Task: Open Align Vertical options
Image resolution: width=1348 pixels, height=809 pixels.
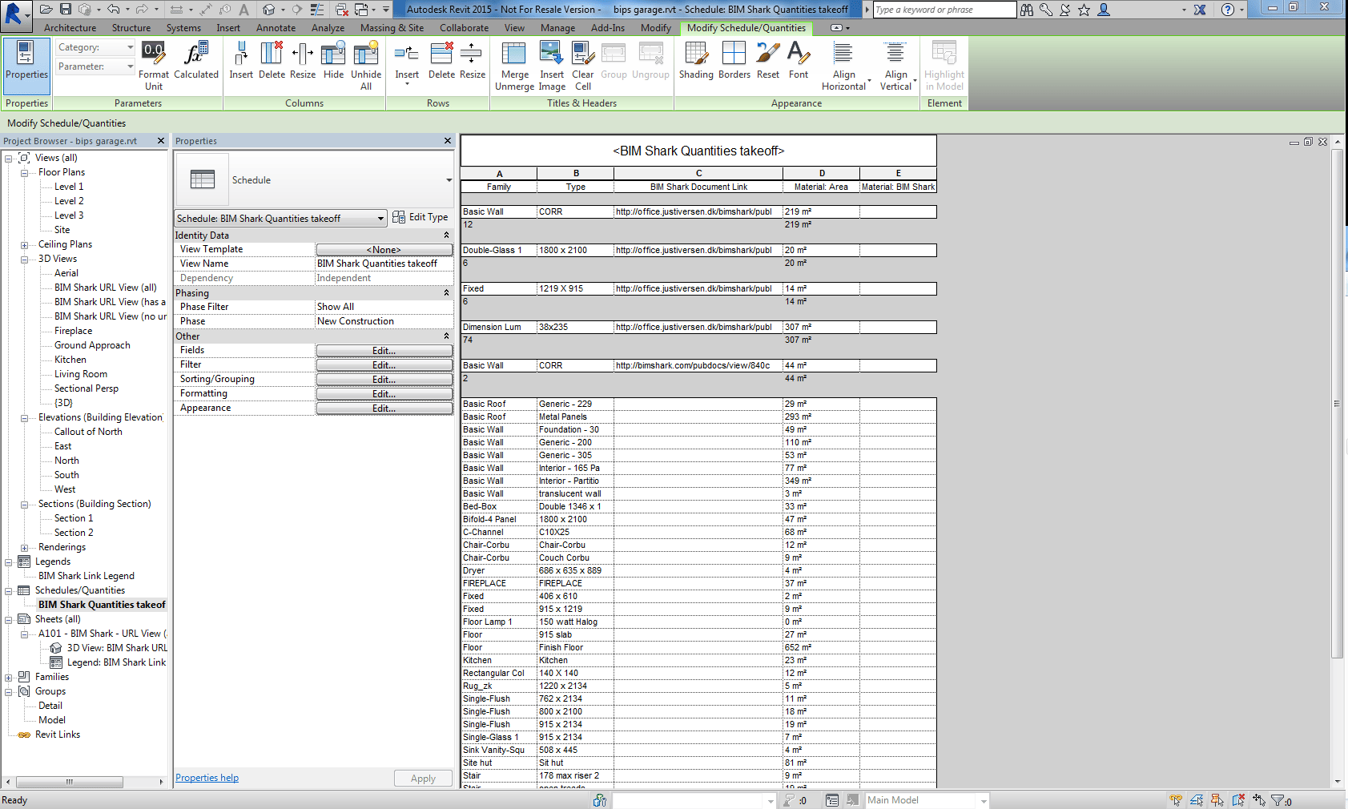Action: [x=895, y=66]
